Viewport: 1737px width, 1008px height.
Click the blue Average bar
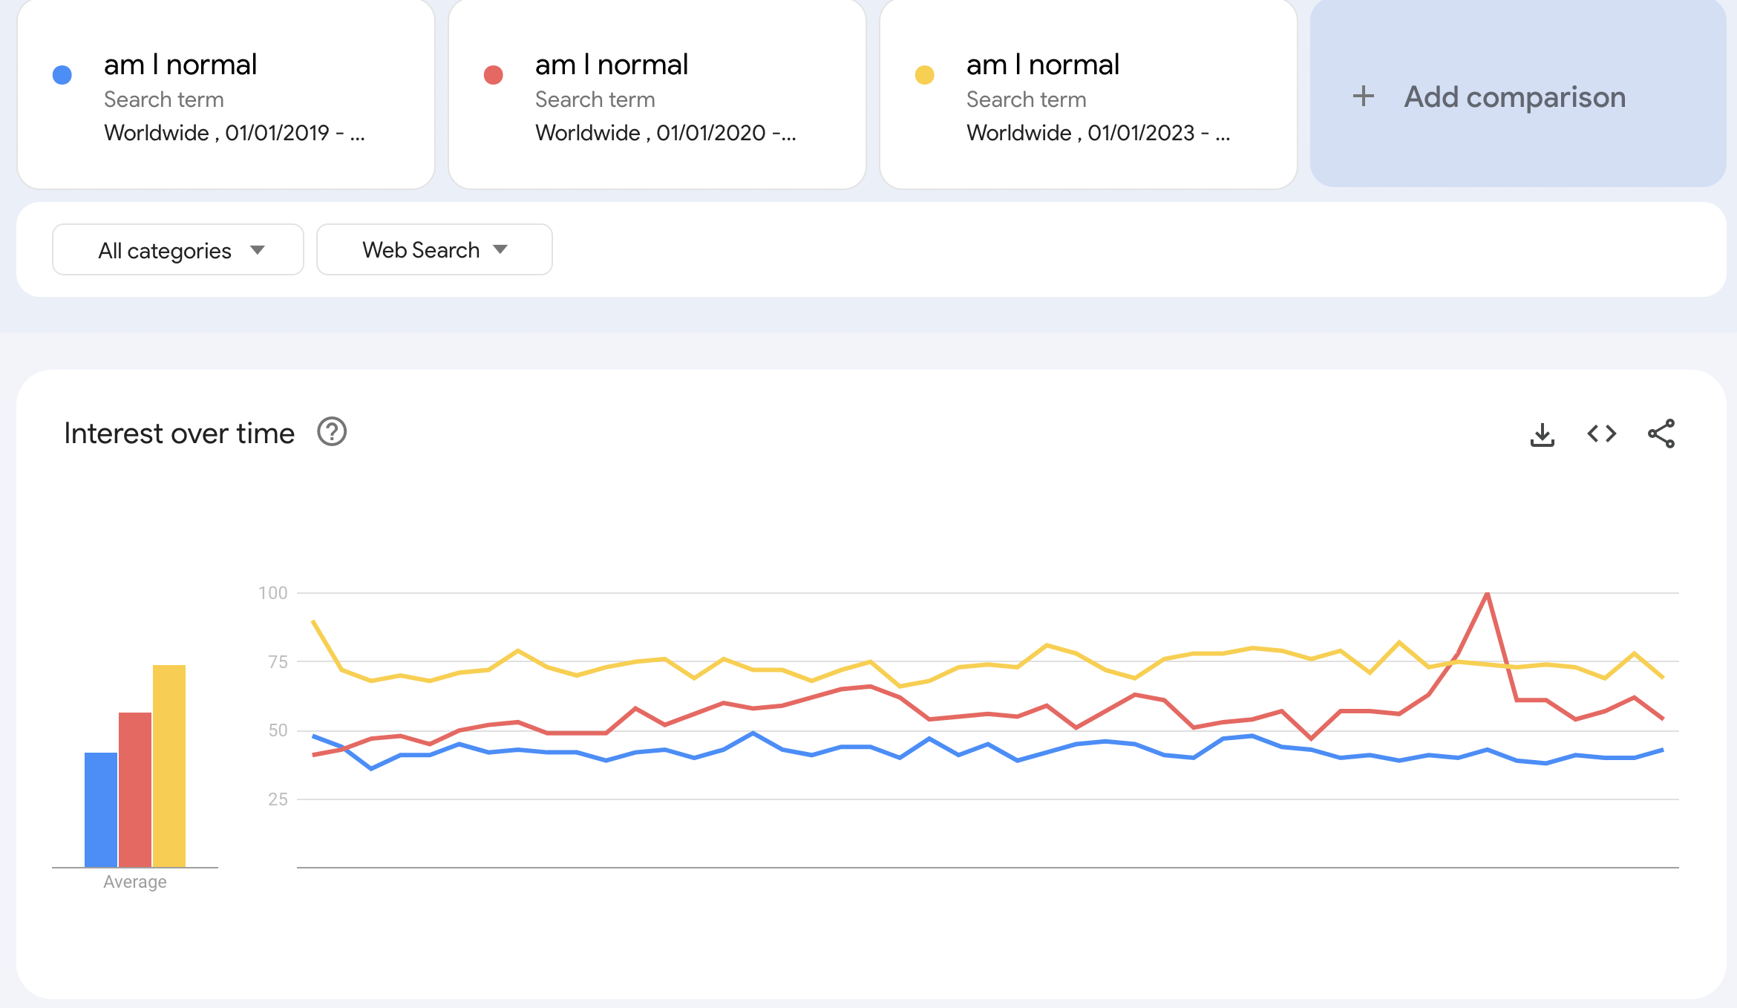click(101, 809)
